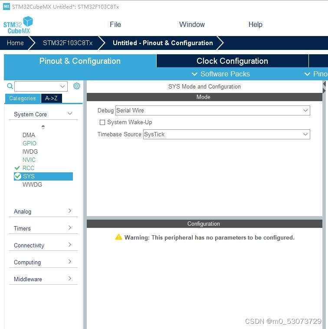Enable the System Wake-Up checkbox
328x329 pixels.
[102, 122]
